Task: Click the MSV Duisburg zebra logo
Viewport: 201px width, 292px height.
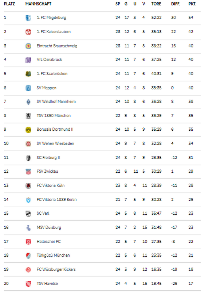Action: pos(28,227)
